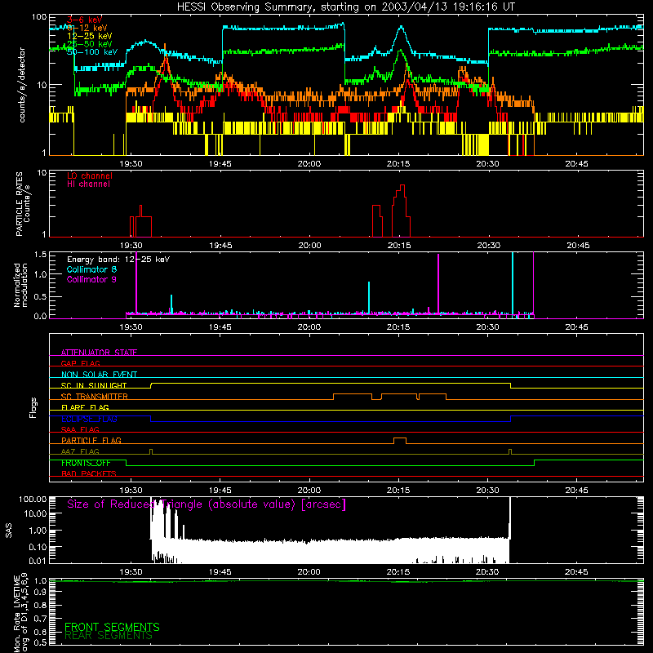Click the SAA_FLAG label
This screenshot has height=653, width=653.
(80, 429)
